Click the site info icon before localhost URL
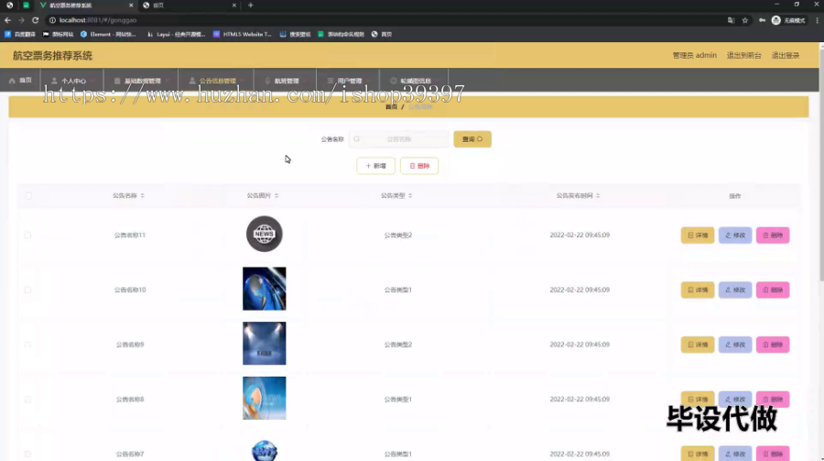824x461 pixels. pos(52,20)
